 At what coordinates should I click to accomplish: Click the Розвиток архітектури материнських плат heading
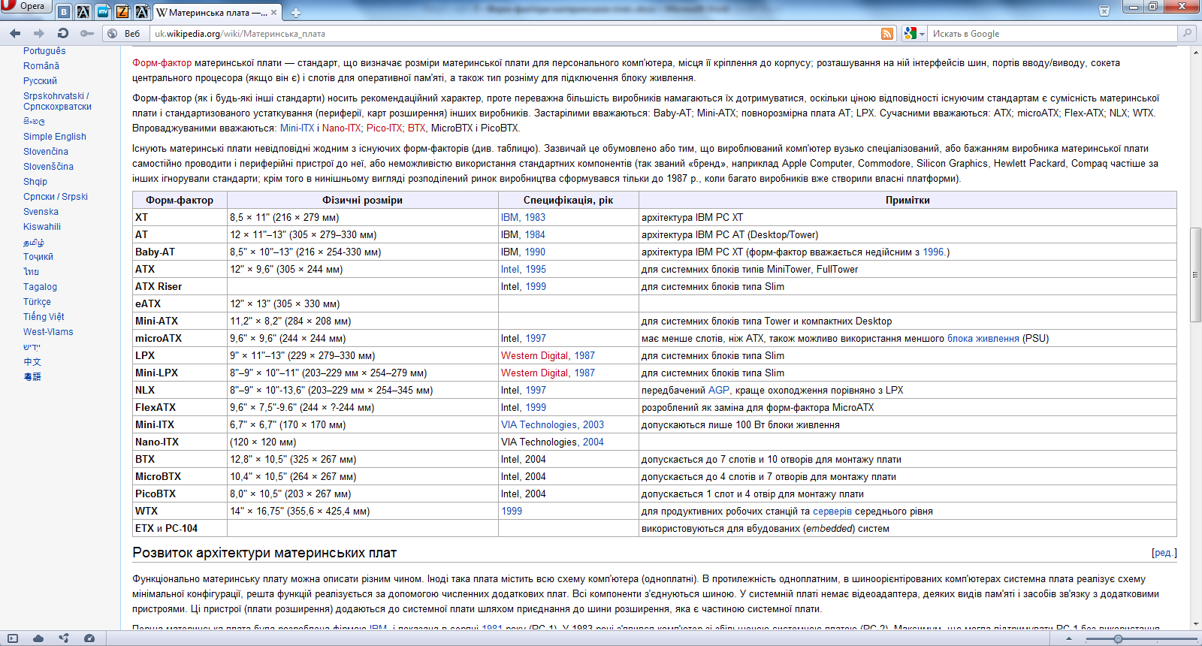click(x=264, y=553)
